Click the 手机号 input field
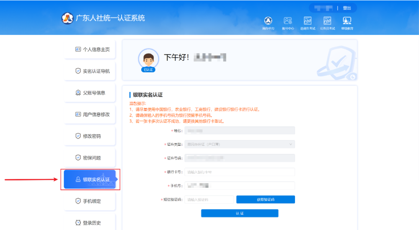The width and height of the screenshot is (419, 230). (240, 186)
